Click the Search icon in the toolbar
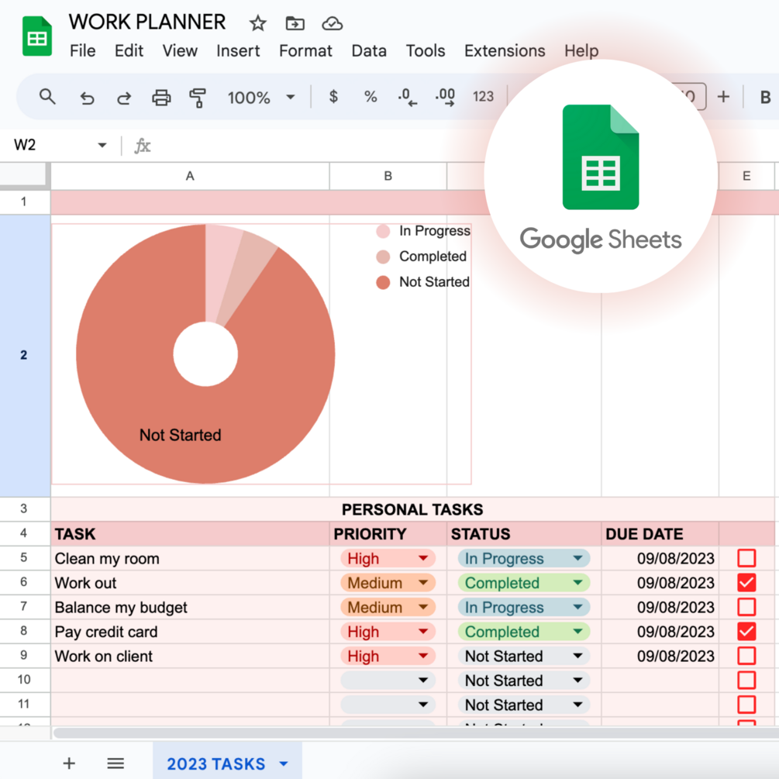The width and height of the screenshot is (779, 779). coord(47,97)
